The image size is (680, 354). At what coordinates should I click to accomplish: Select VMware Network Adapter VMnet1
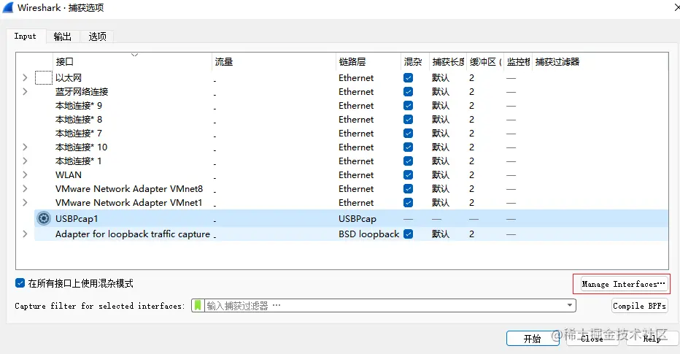click(129, 203)
